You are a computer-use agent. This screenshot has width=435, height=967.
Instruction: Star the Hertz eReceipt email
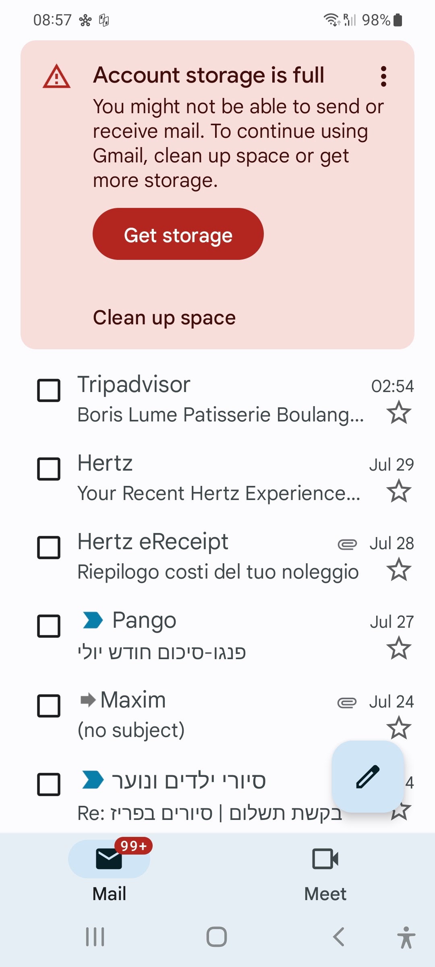[399, 570]
